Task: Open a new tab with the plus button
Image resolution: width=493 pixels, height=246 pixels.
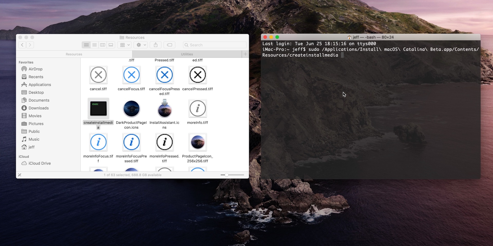Action: [245, 54]
